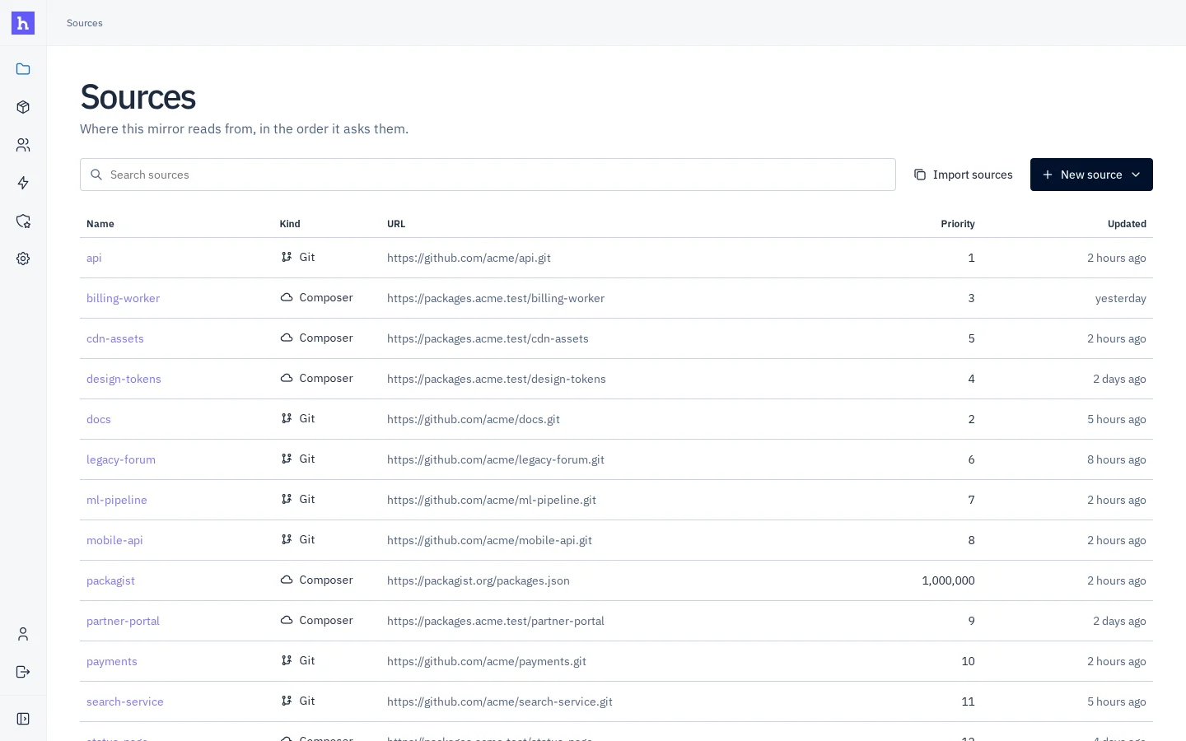Viewport: 1186px width, 741px height.
Task: Click the Git branch icon in search-service row
Action: [287, 701]
